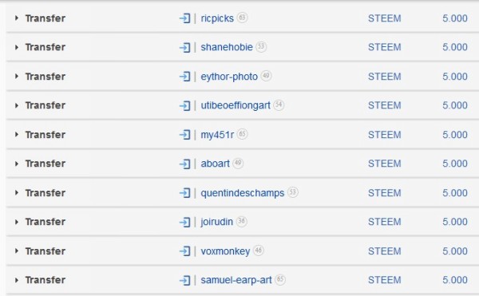Open the eythor-photo account link
The image size is (479, 296).
(229, 77)
